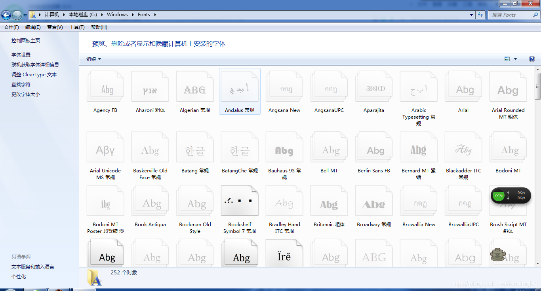Select the BatangChe font icon

(240, 147)
